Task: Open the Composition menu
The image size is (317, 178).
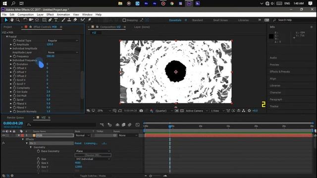Action: (26, 14)
